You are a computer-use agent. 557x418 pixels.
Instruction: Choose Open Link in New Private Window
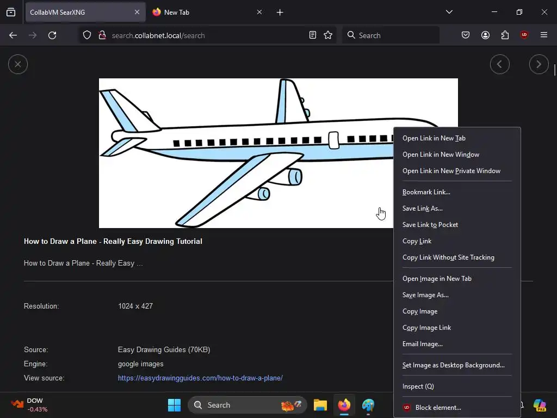[457, 171]
